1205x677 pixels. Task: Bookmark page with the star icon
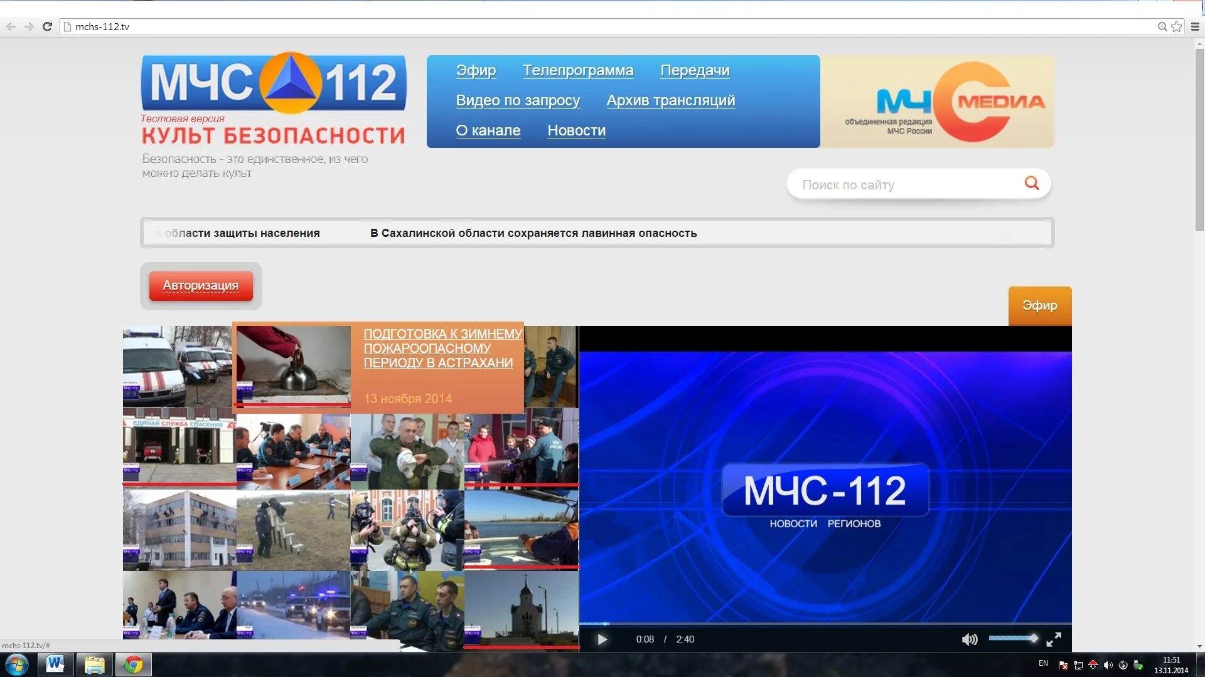point(1177,26)
